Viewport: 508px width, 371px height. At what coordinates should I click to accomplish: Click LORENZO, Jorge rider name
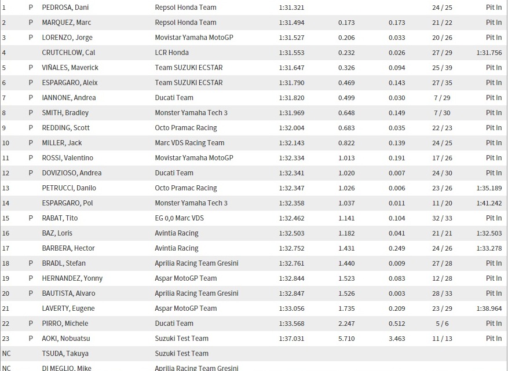[x=67, y=38]
